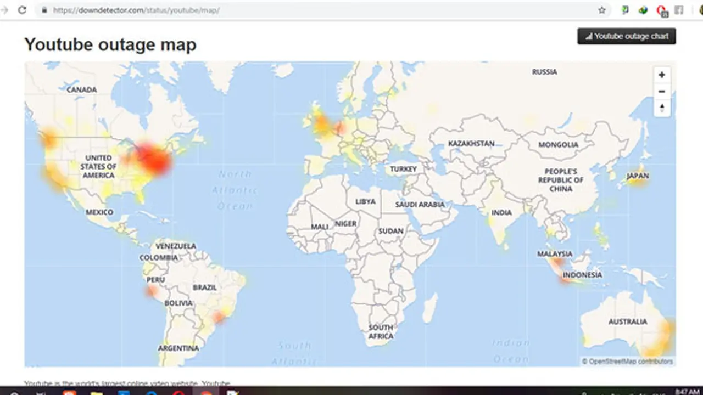703x395 pixels.
Task: Click the SAUDI ARABIA label on the map
Action: [x=420, y=205]
